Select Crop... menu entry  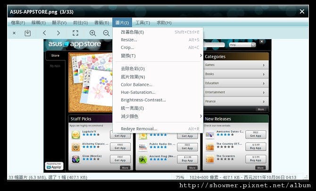[x=158, y=47]
